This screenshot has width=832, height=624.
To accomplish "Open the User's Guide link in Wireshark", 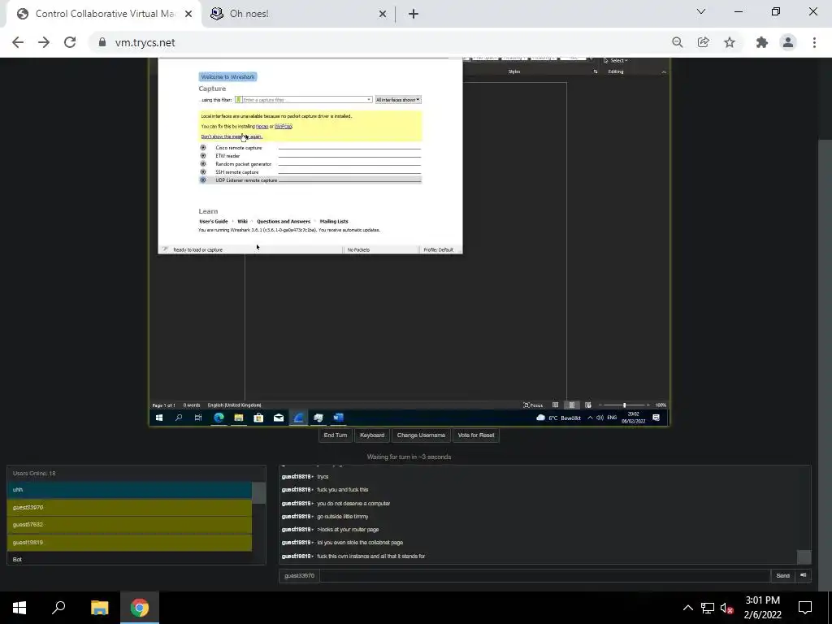I will pyautogui.click(x=214, y=221).
